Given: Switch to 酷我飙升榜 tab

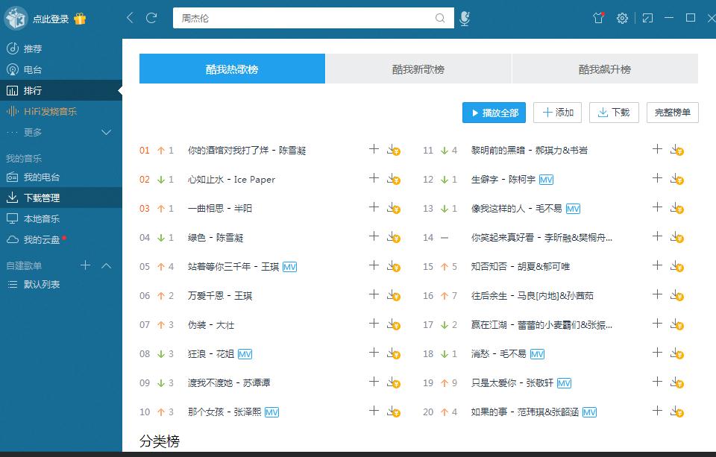Looking at the screenshot, I should point(604,69).
